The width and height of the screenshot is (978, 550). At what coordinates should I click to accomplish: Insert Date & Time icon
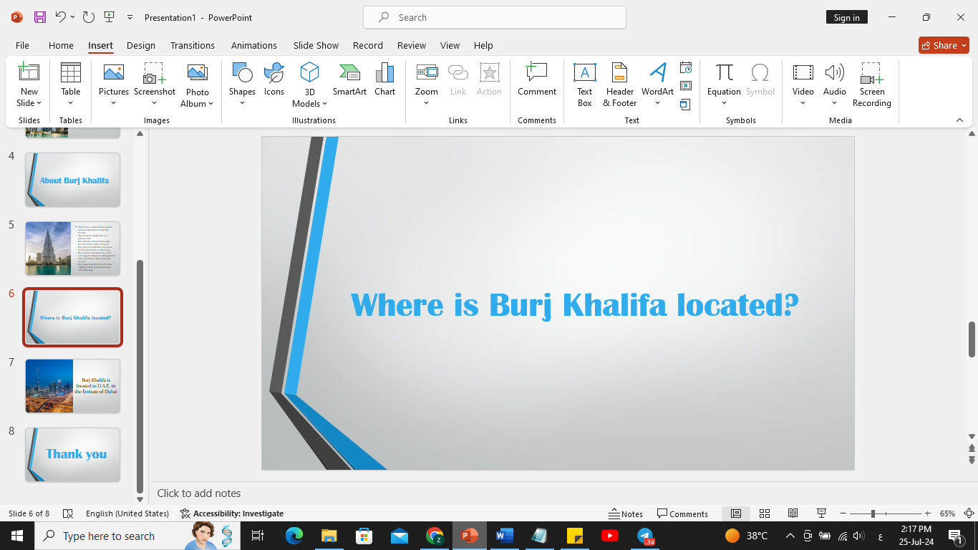686,68
